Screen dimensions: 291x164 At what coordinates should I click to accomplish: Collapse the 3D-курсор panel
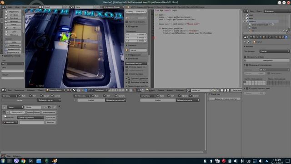pos(126,26)
